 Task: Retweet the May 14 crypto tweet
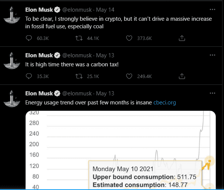79,38
